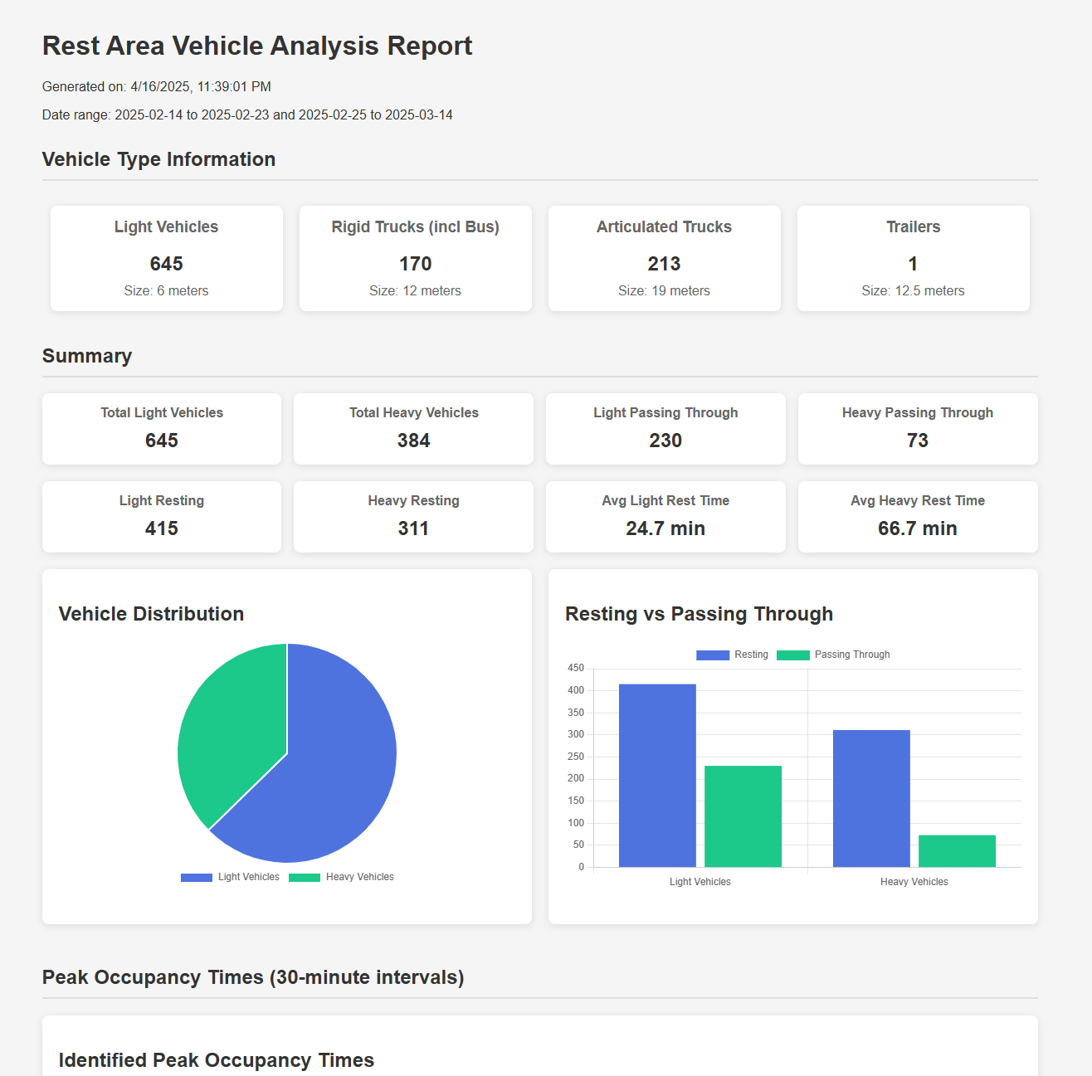Select the Light Passing Through summary card
Image resolution: width=1092 pixels, height=1076 pixels.
(665, 428)
